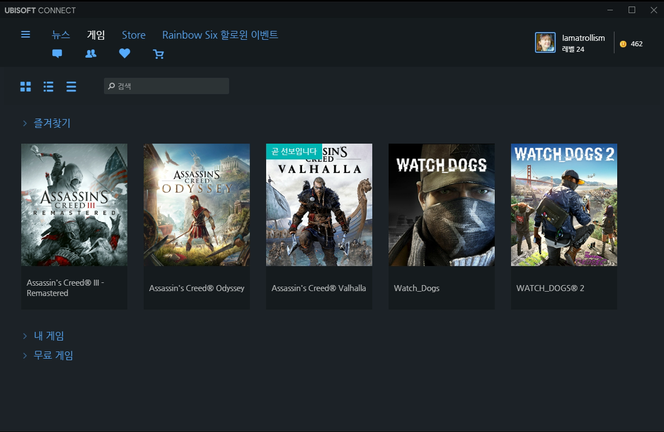Open the shopping cart icon
This screenshot has width=664, height=432.
158,54
